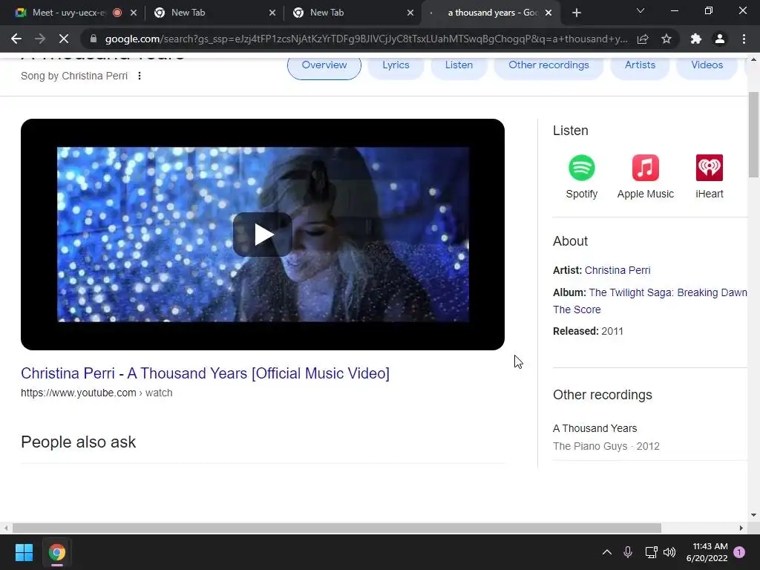
Task: Close the Meet tab
Action: (x=134, y=13)
